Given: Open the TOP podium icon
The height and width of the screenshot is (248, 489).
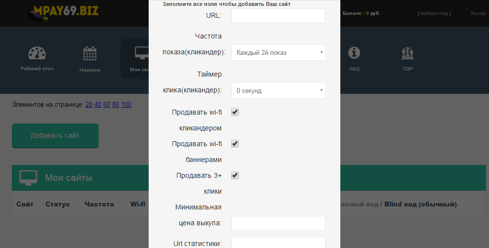Looking at the screenshot, I should pos(407,53).
